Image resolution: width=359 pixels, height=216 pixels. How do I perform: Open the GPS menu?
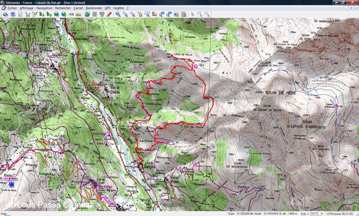point(107,8)
